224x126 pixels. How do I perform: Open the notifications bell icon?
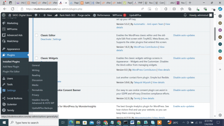tap(185, 15)
